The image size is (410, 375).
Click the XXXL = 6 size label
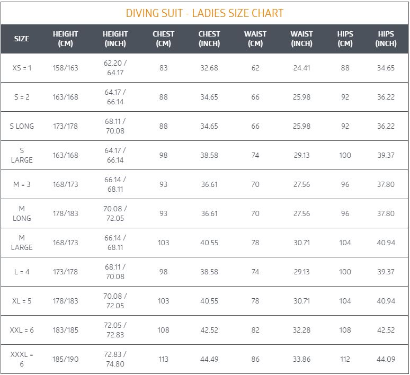22,359
